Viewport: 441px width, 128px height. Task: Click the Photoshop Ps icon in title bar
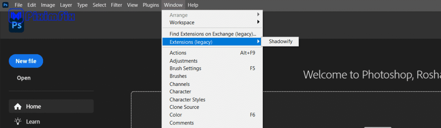pos(6,5)
